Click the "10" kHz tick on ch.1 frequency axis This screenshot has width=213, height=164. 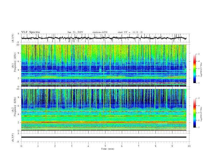19,45
